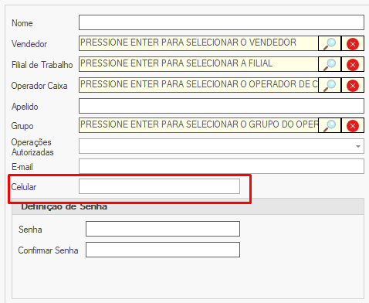Focus the Operador Caixa lookup field

click(198, 85)
